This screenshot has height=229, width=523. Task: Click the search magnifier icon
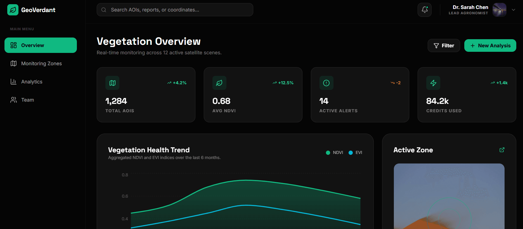[104, 10]
